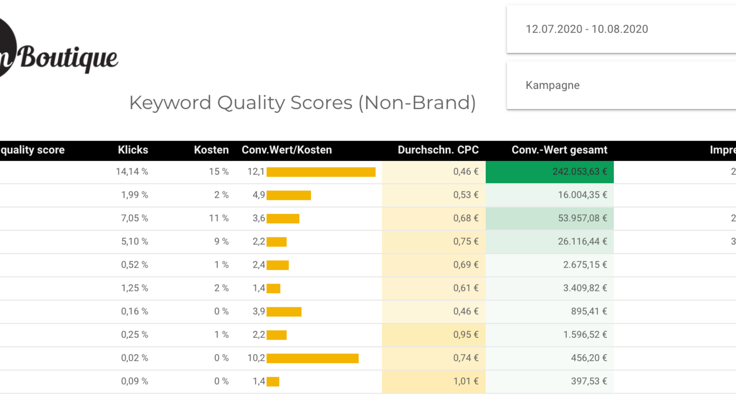This screenshot has height=414, width=736.
Task: Click the 3,6 Conv.Wert/Kosten bar
Action: click(x=283, y=219)
